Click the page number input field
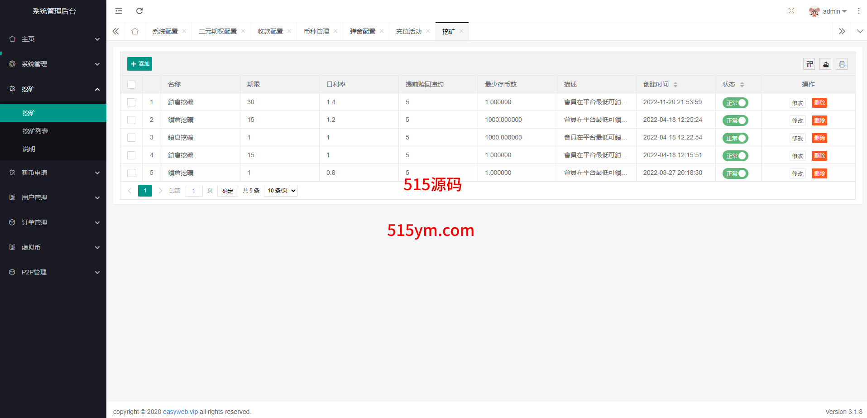Screen dimensions: 867x418 (194, 191)
